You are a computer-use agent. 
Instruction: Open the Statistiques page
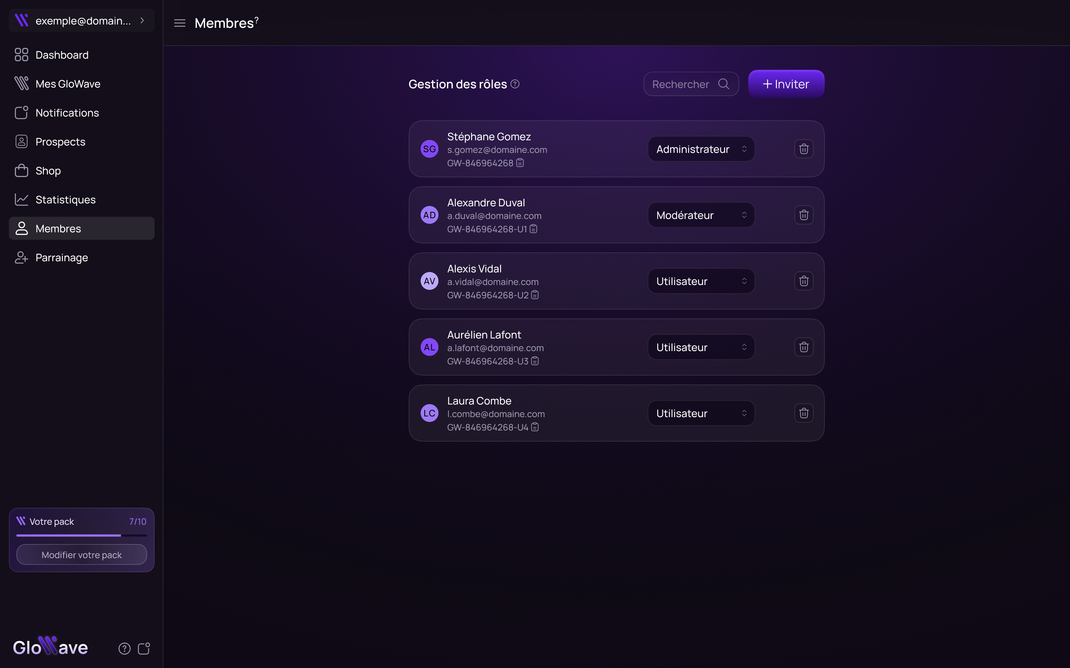[65, 200]
